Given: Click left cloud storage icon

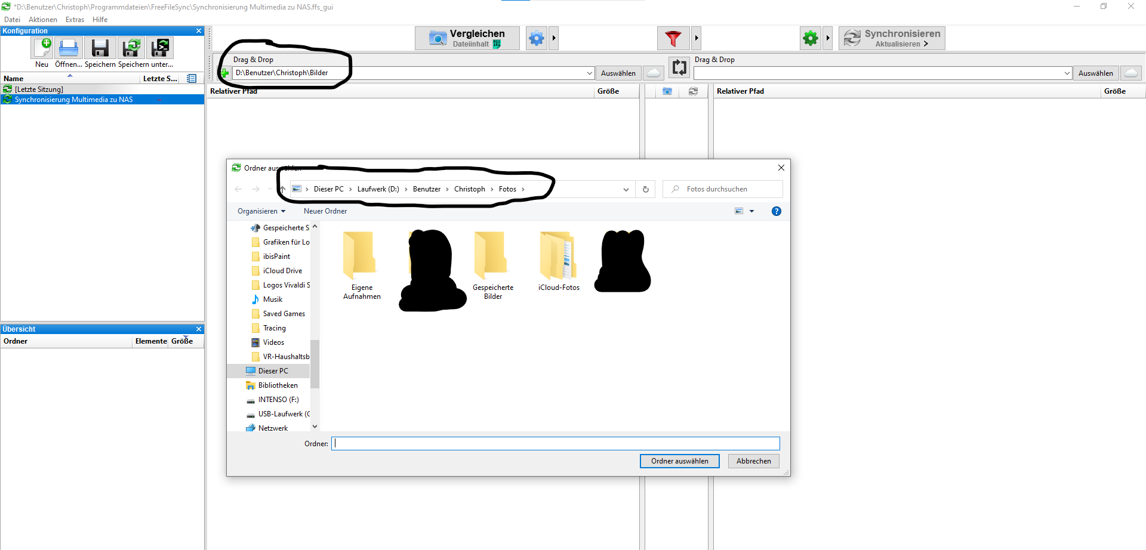Looking at the screenshot, I should (x=654, y=73).
